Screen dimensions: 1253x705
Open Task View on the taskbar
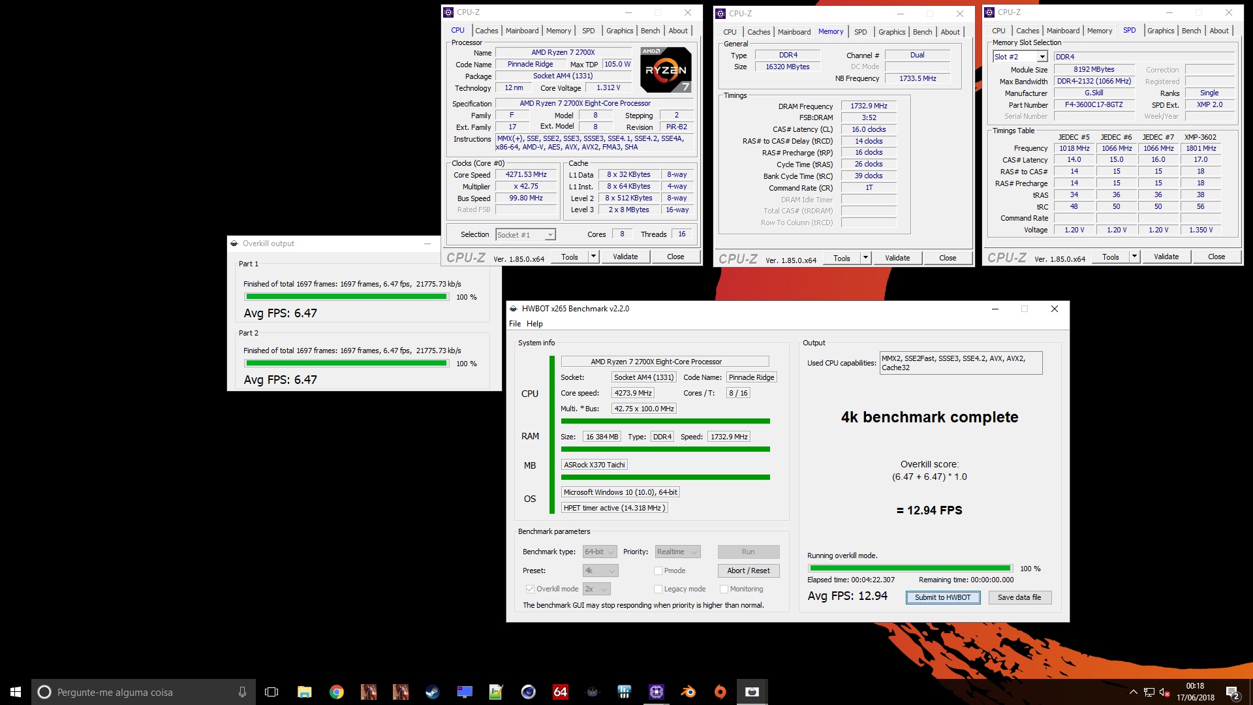click(x=271, y=692)
